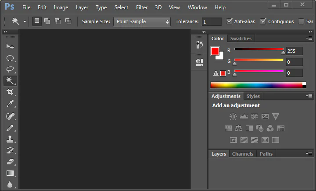
Task: Click the Add to selection button
Action: [47, 21]
